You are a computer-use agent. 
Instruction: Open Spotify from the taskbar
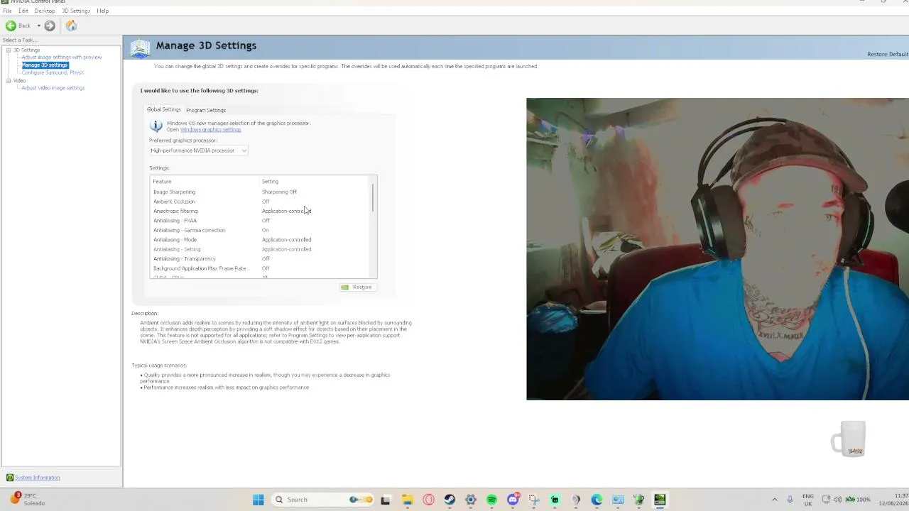491,500
